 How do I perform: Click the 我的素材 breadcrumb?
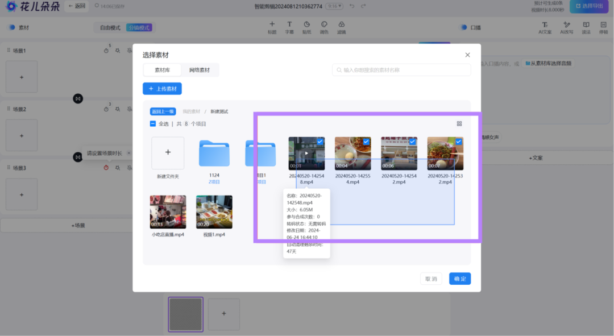(192, 111)
